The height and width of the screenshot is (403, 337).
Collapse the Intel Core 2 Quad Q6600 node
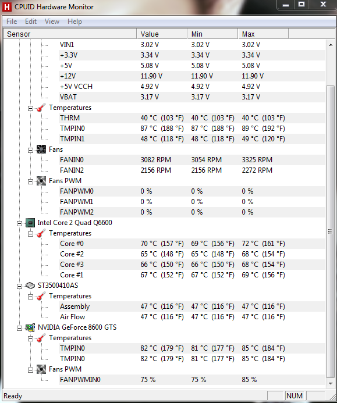(20, 223)
